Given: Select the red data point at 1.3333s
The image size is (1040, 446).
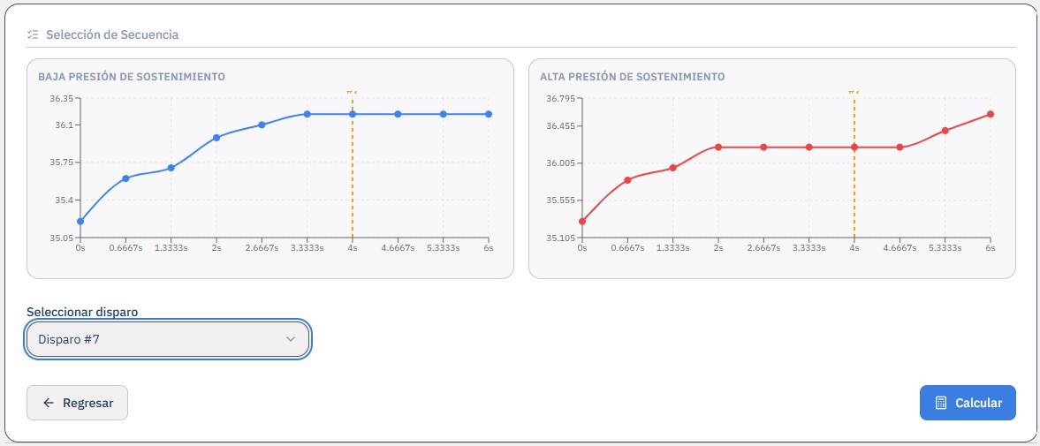Looking at the screenshot, I should click(673, 168).
